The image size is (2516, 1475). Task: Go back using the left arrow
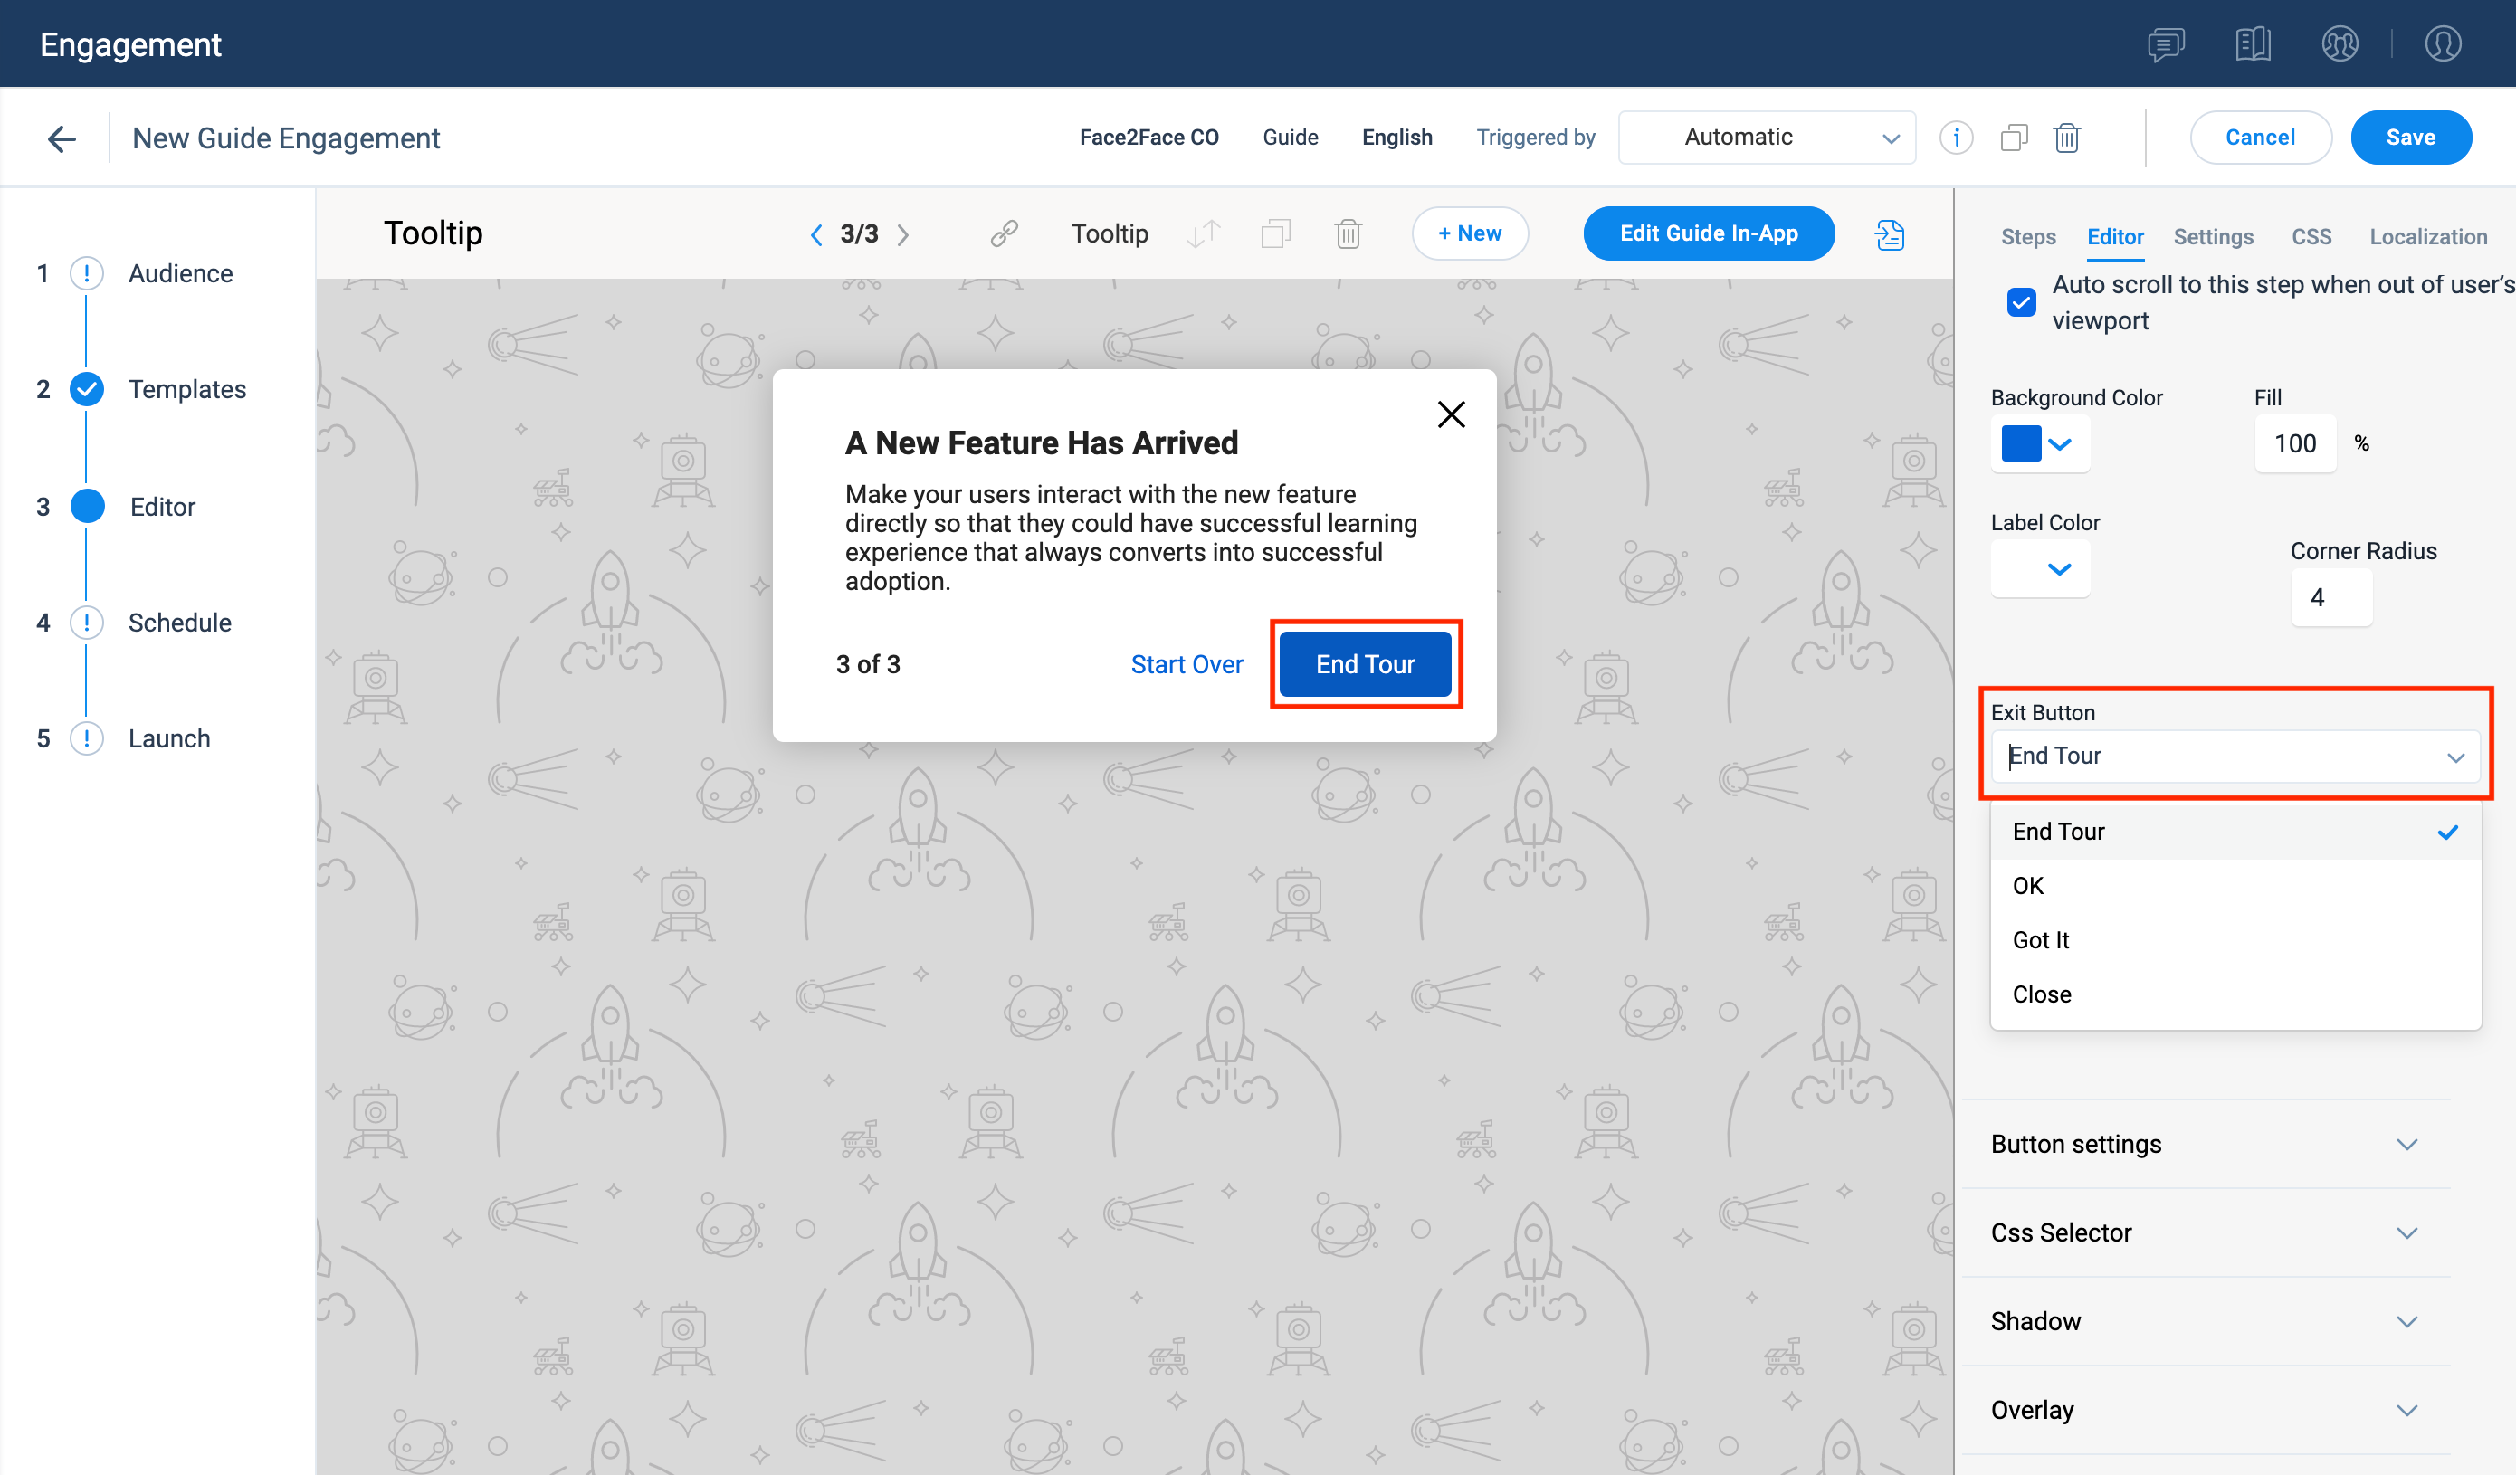pos(62,138)
